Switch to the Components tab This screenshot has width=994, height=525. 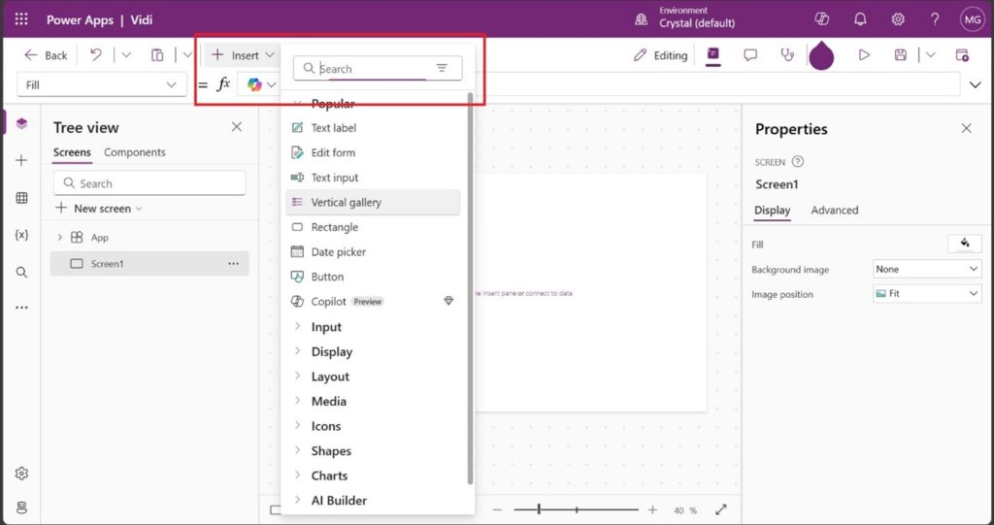click(135, 152)
